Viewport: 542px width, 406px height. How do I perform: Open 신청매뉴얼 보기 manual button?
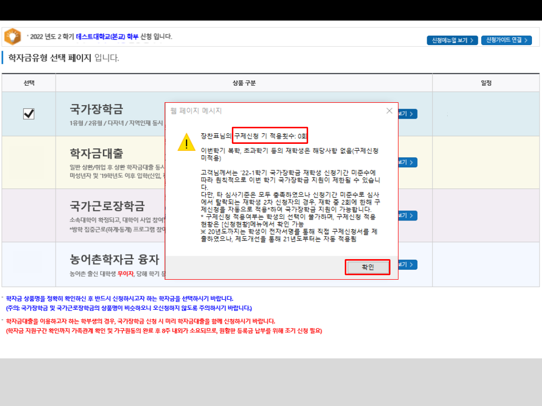coord(452,40)
